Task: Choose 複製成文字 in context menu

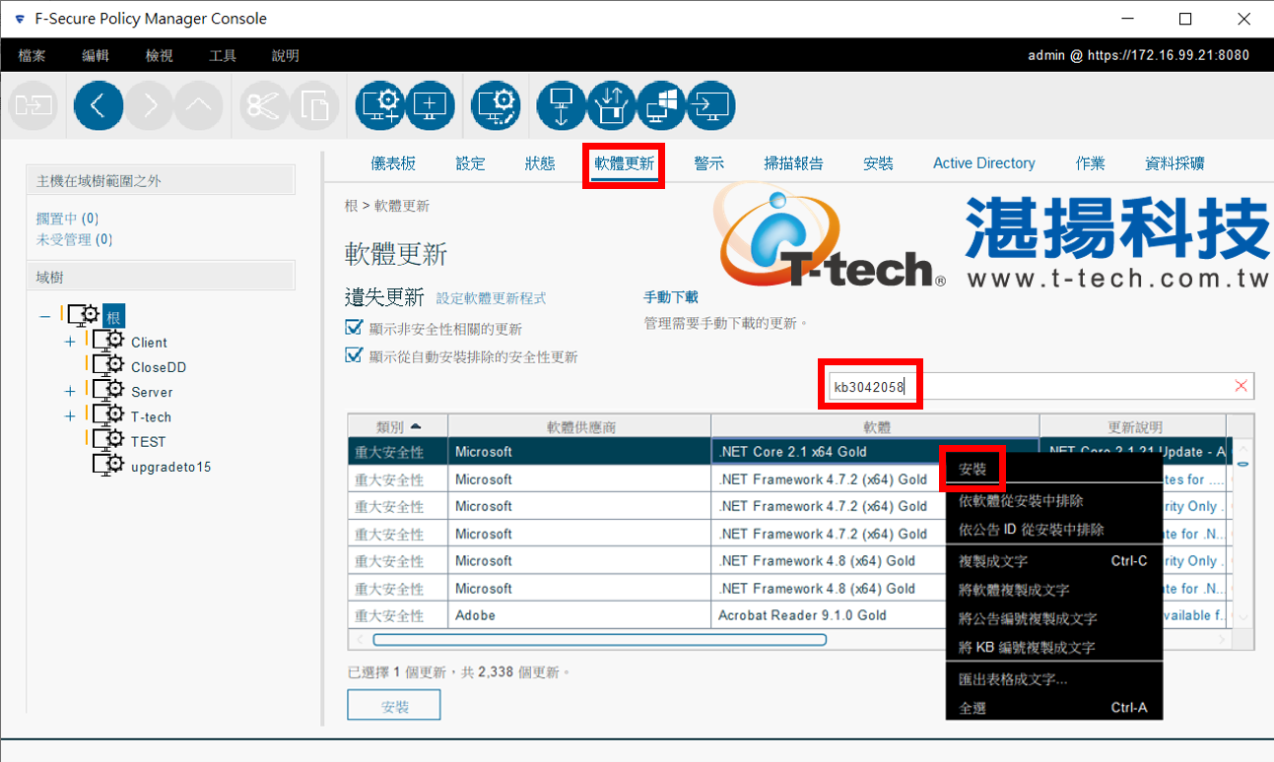Action: coord(1054,561)
